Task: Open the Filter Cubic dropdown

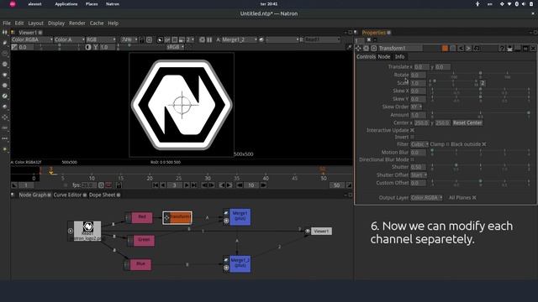Action: pyautogui.click(x=419, y=144)
